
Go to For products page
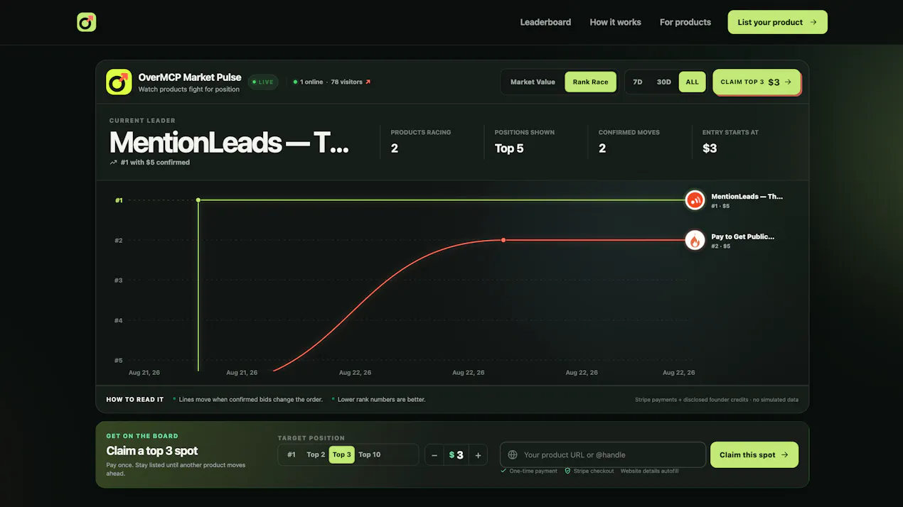coord(685,22)
